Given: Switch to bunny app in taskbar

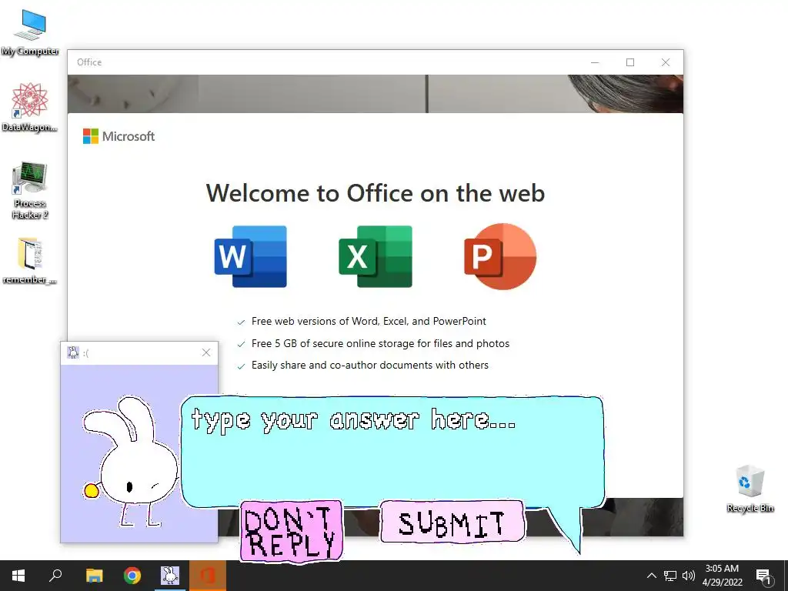Looking at the screenshot, I should [x=170, y=576].
